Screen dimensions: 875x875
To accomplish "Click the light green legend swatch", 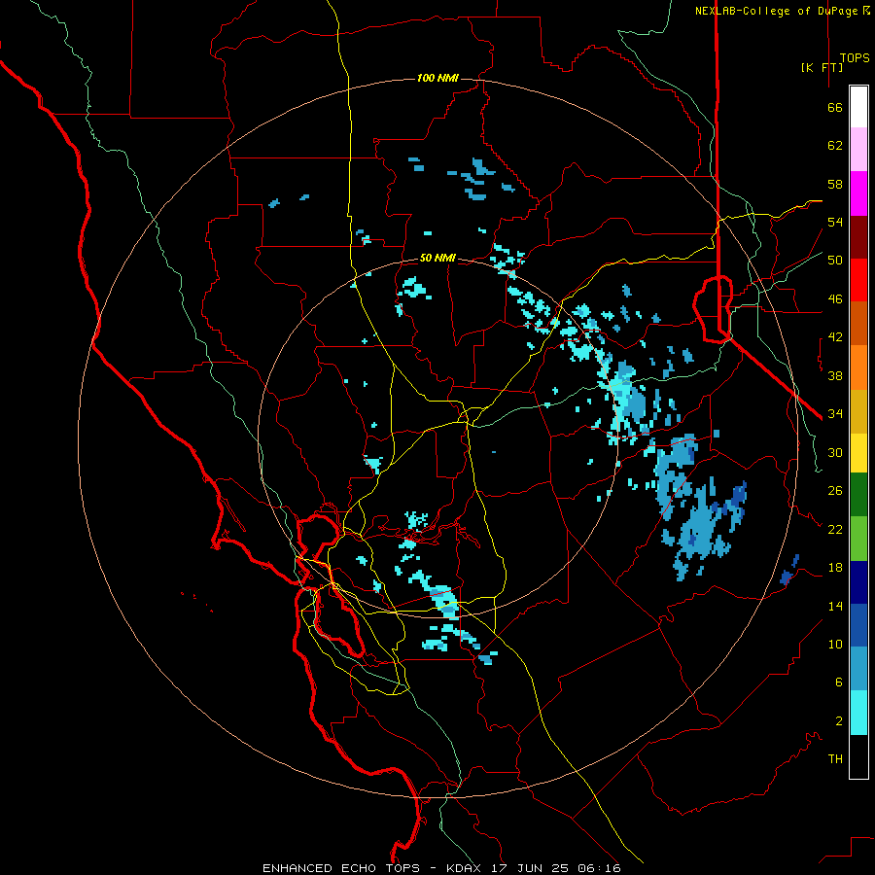I will (x=858, y=539).
